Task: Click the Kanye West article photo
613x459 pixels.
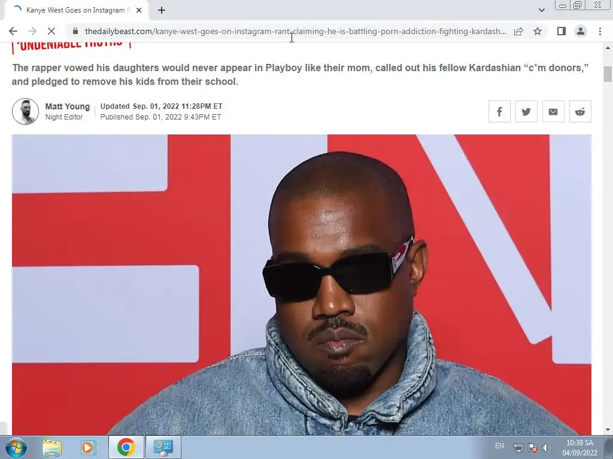Action: [302, 284]
